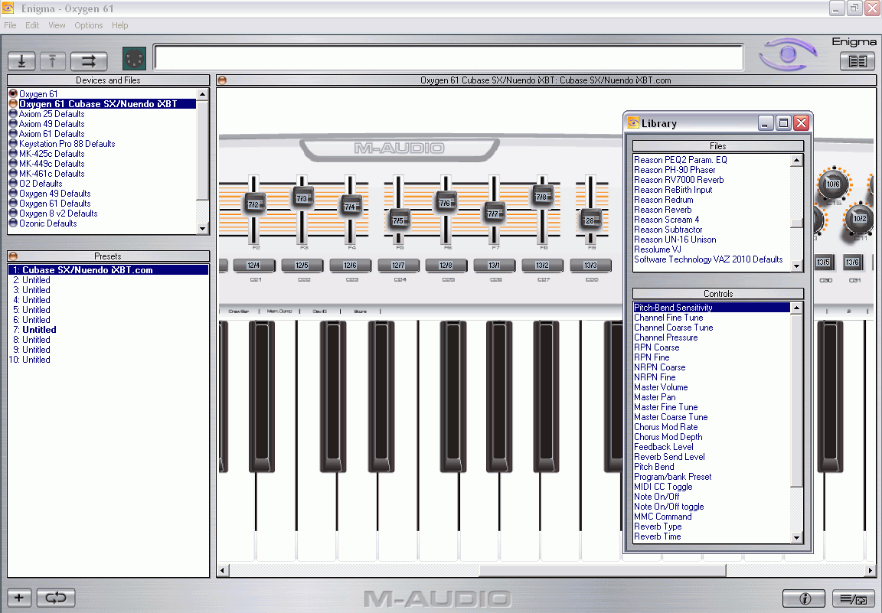Click the download-from-device arrow button
This screenshot has height=613, width=882.
click(22, 61)
